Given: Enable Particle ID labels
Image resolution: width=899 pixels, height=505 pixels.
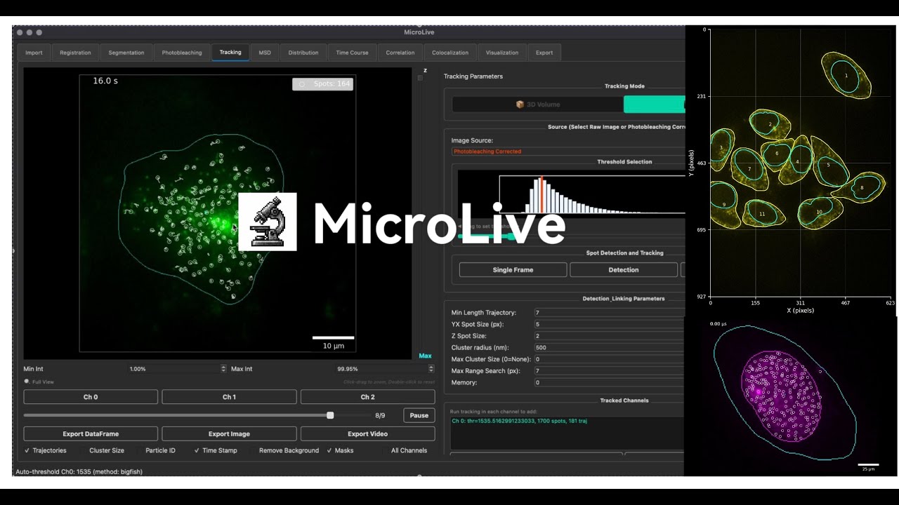Looking at the screenshot, I should click(x=156, y=450).
